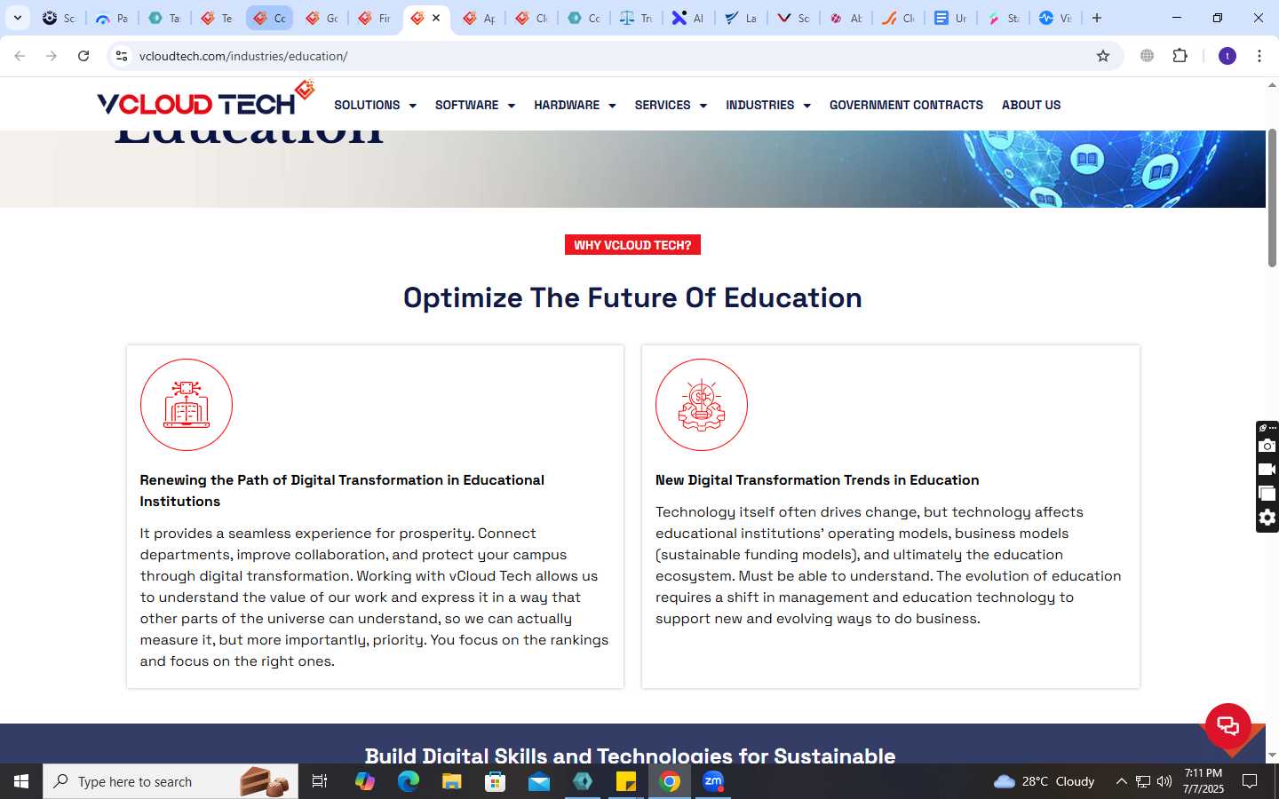Click the scrollbar down arrow
Viewport: 1279px width, 799px height.
(x=1272, y=755)
